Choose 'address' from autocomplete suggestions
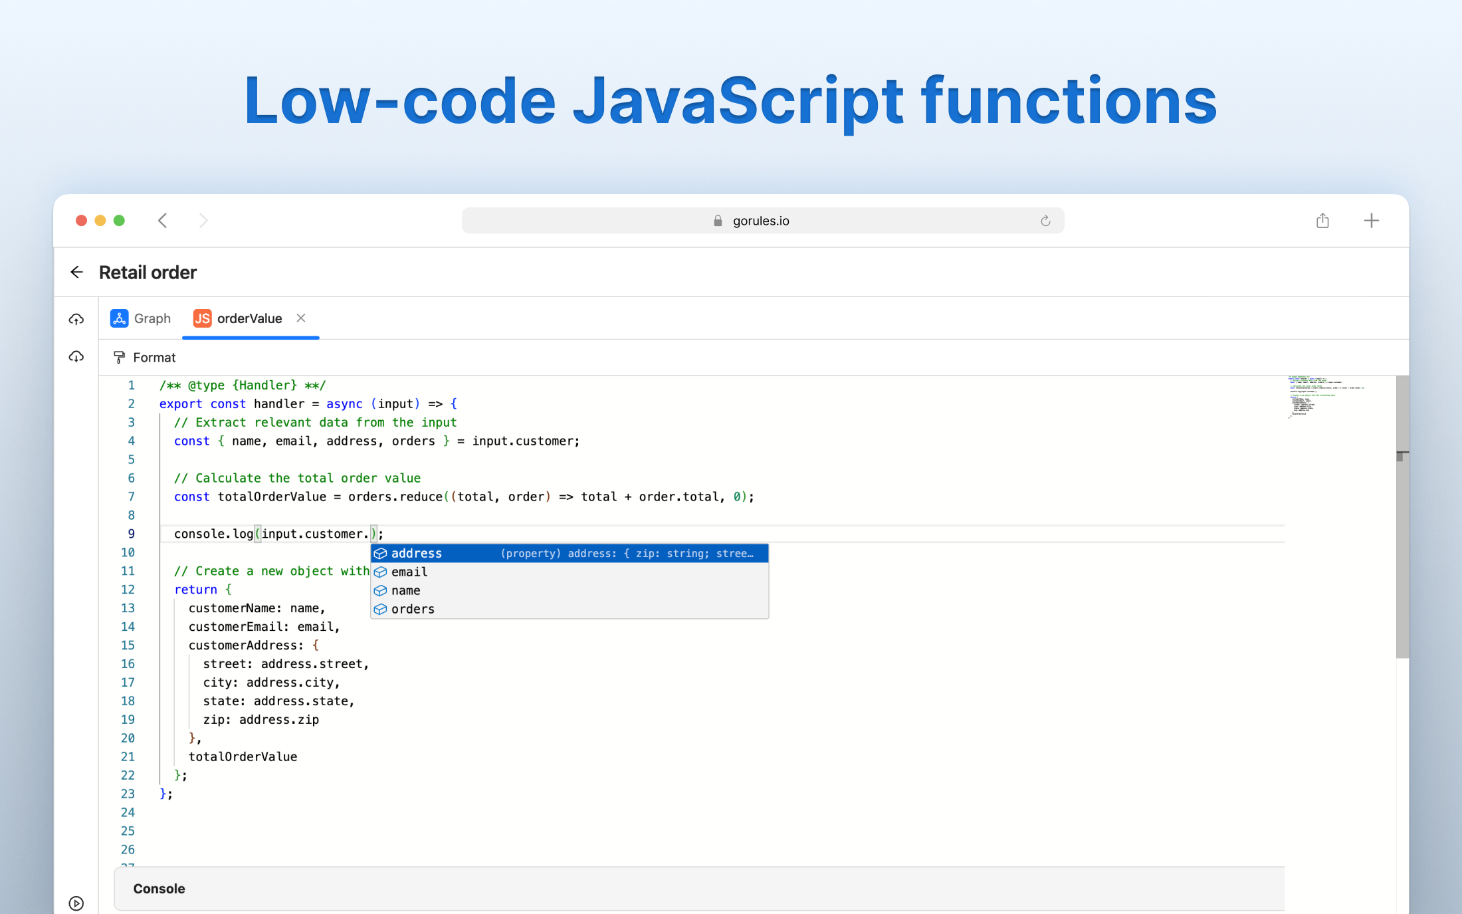 tap(417, 553)
